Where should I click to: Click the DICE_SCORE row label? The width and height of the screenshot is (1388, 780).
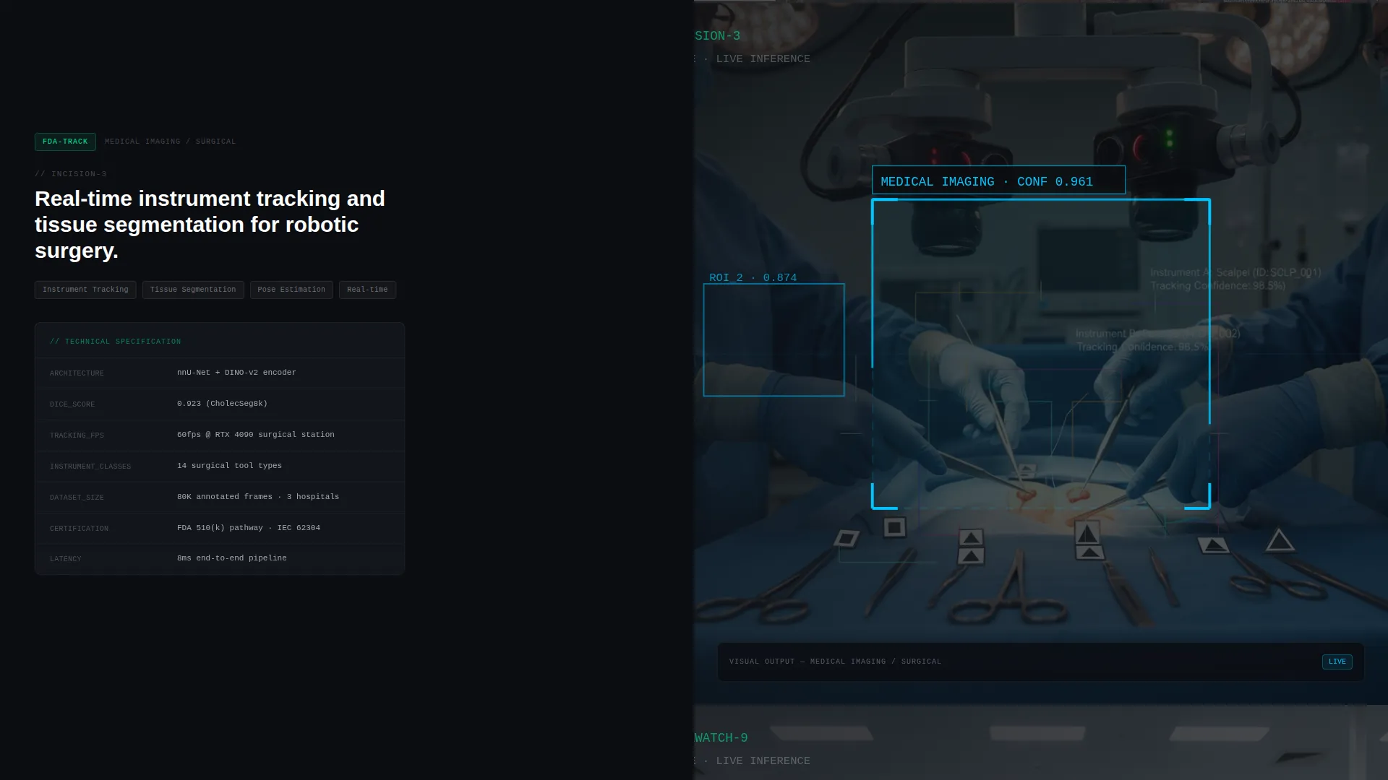(72, 404)
